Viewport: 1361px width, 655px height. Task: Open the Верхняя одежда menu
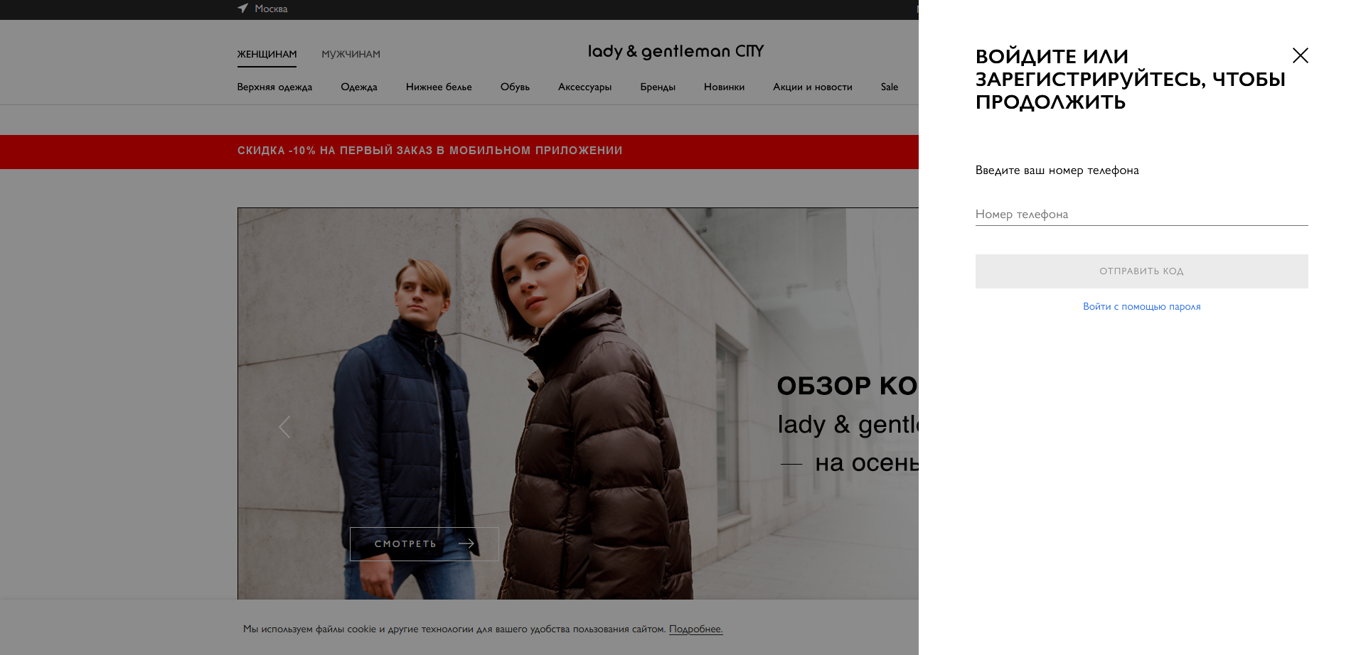274,87
